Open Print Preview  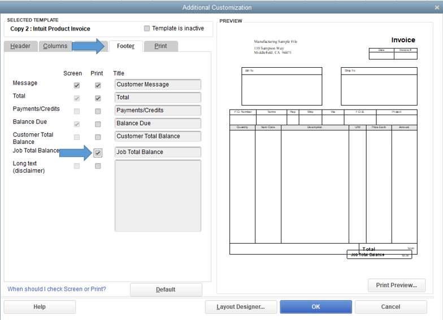tap(397, 286)
